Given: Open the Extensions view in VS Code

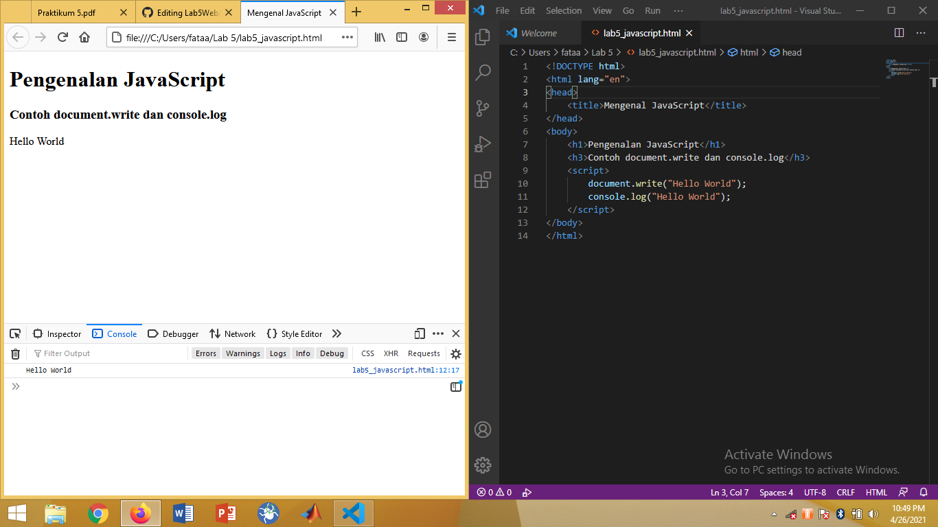Looking at the screenshot, I should [x=483, y=180].
